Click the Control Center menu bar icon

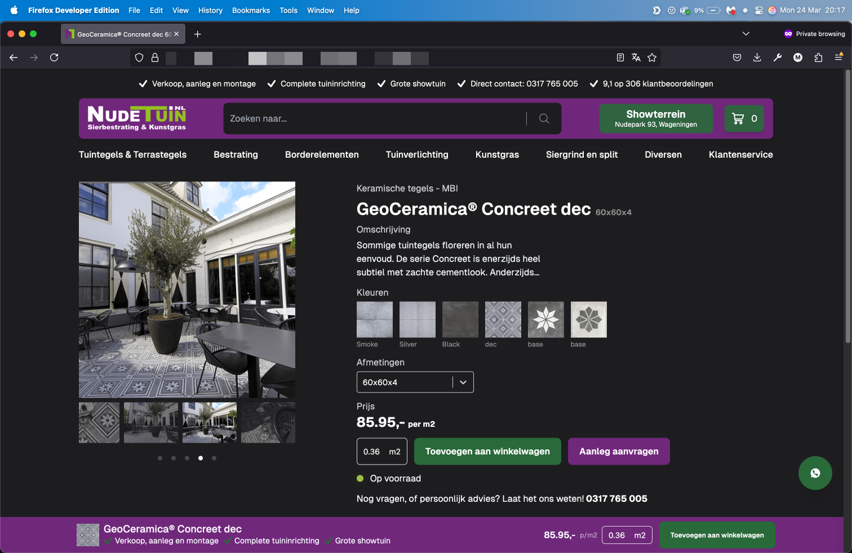pos(759,10)
